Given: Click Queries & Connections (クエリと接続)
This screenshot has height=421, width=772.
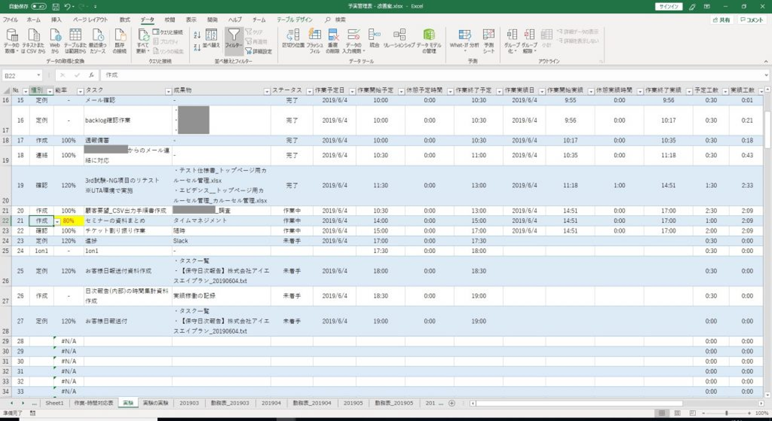Looking at the screenshot, I should click(168, 32).
